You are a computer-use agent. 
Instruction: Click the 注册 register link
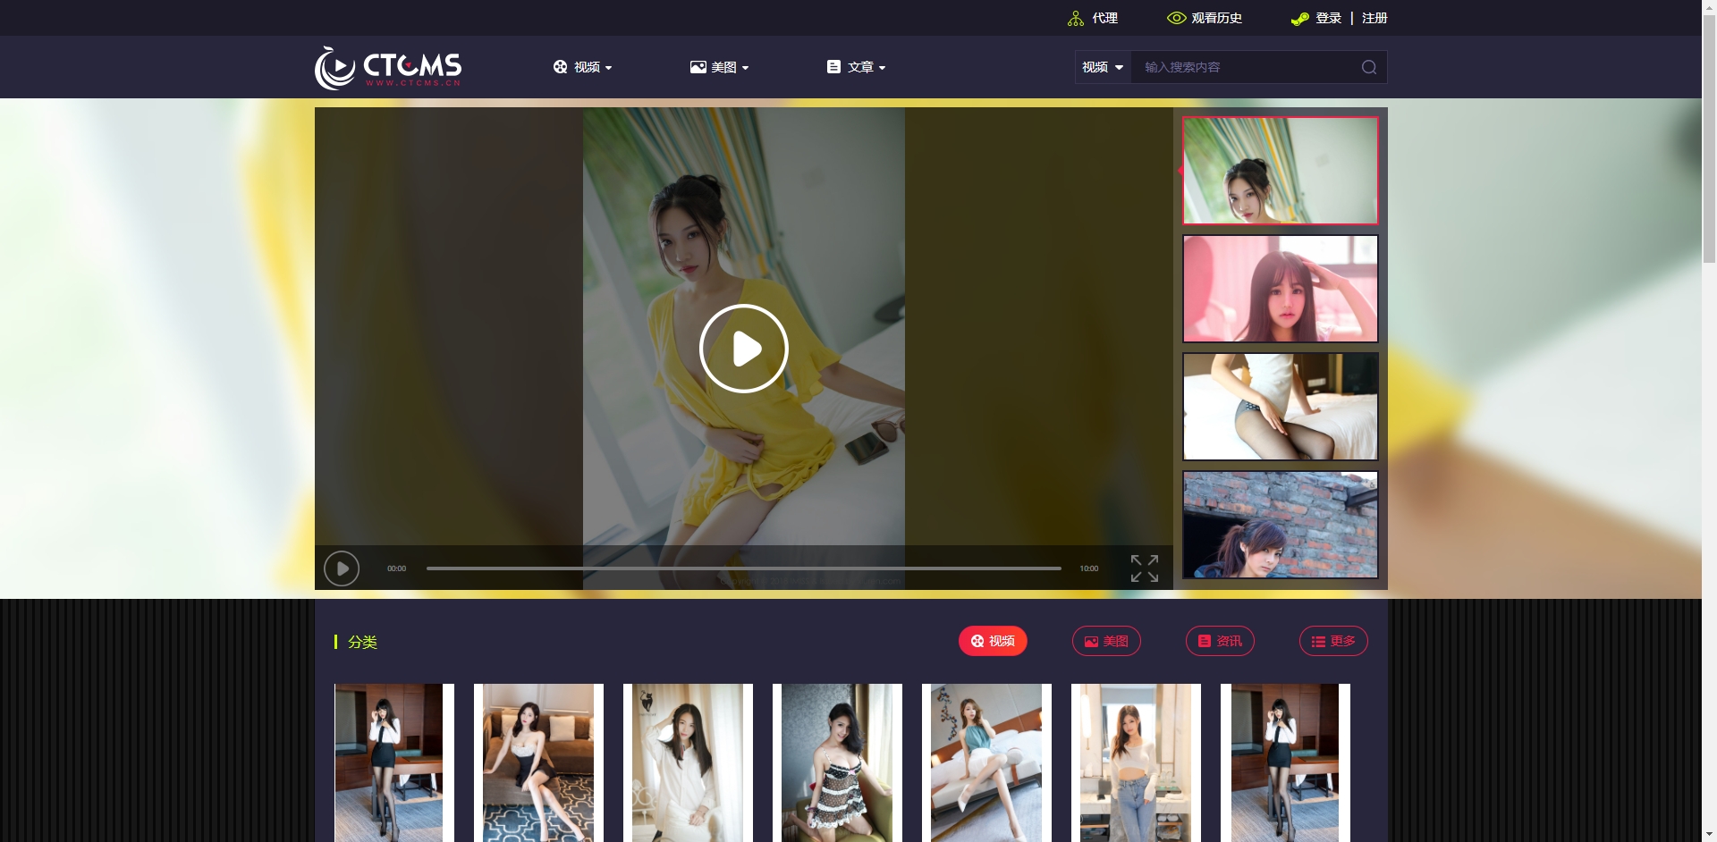point(1374,18)
